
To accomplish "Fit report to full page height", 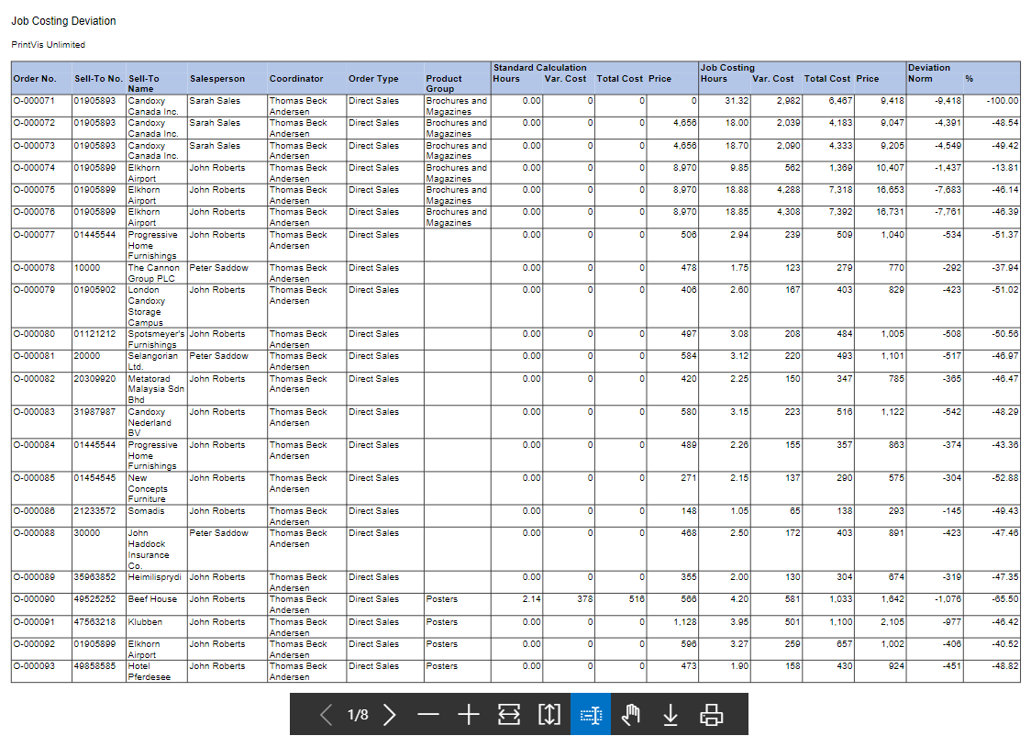I will (x=549, y=715).
